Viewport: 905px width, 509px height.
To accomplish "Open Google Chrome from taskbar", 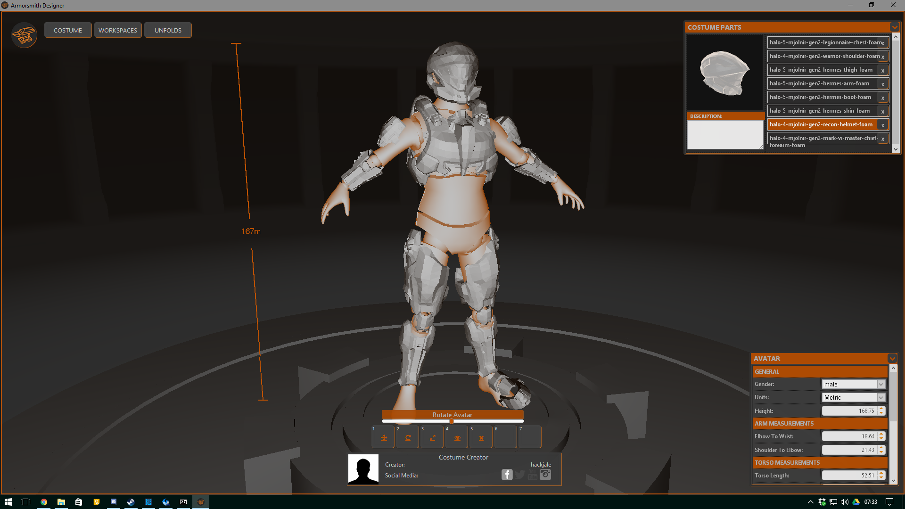I will (44, 502).
